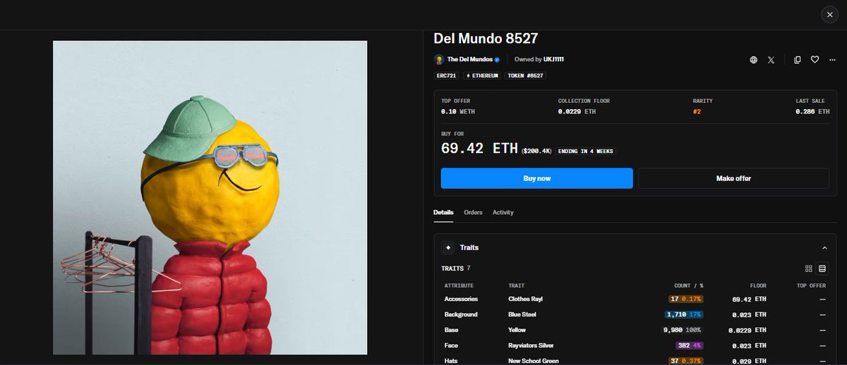
Task: Switch traits to grid view
Action: [x=809, y=268]
